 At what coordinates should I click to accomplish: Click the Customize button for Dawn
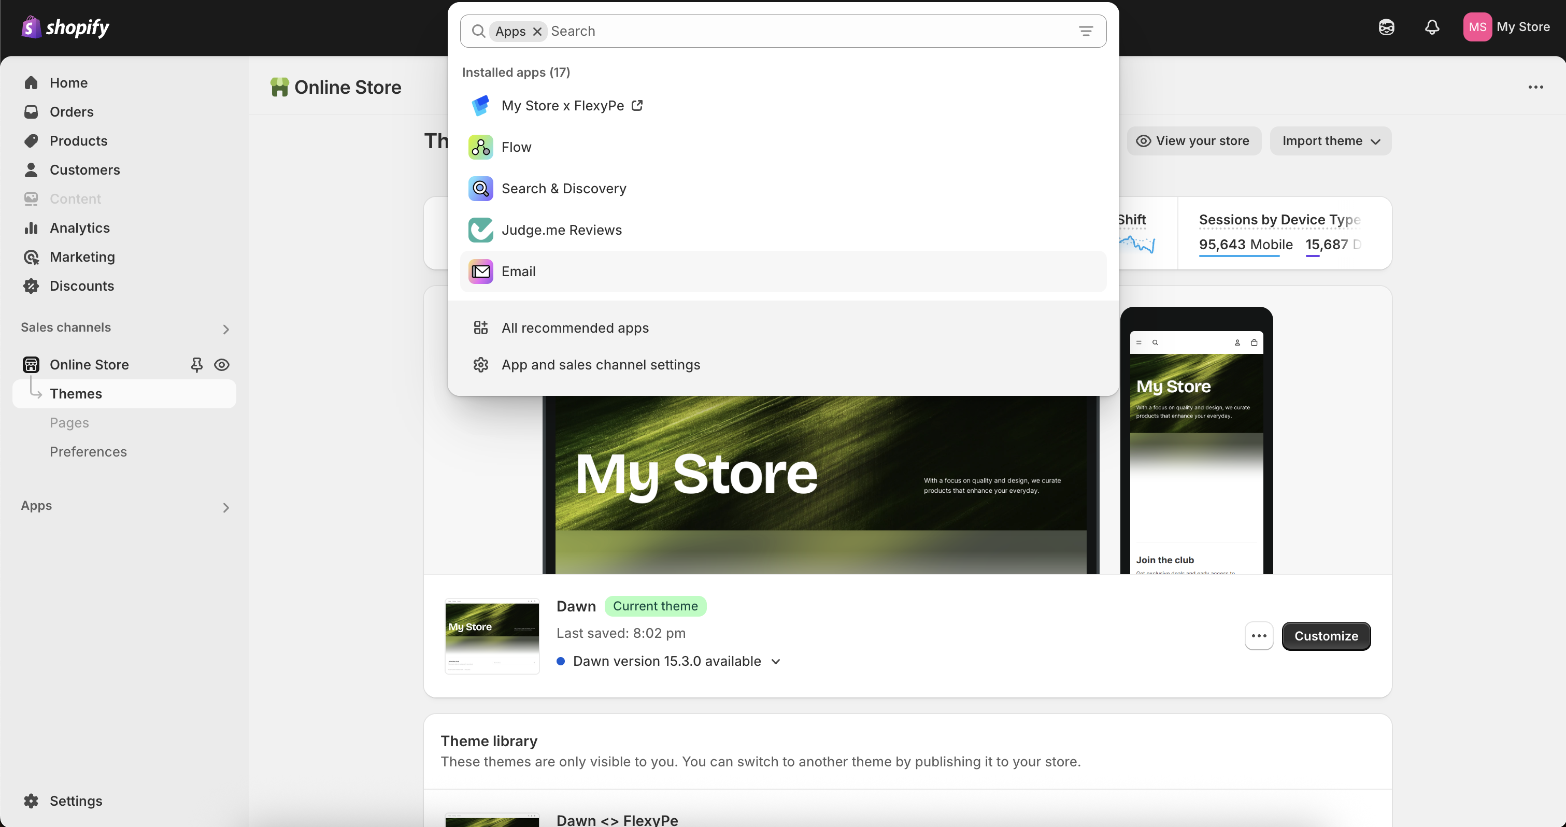(1326, 636)
